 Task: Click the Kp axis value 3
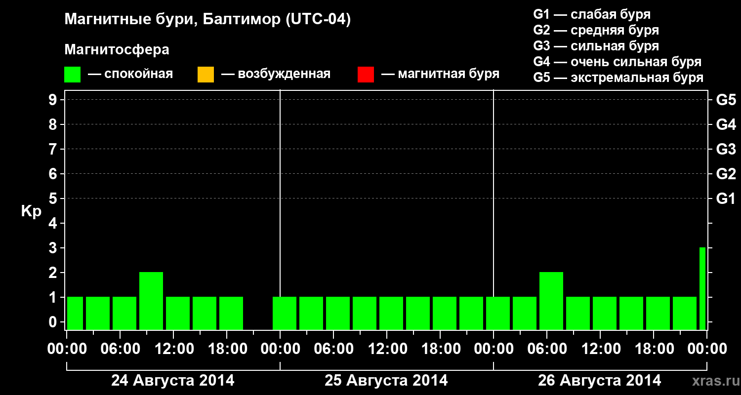pos(54,248)
